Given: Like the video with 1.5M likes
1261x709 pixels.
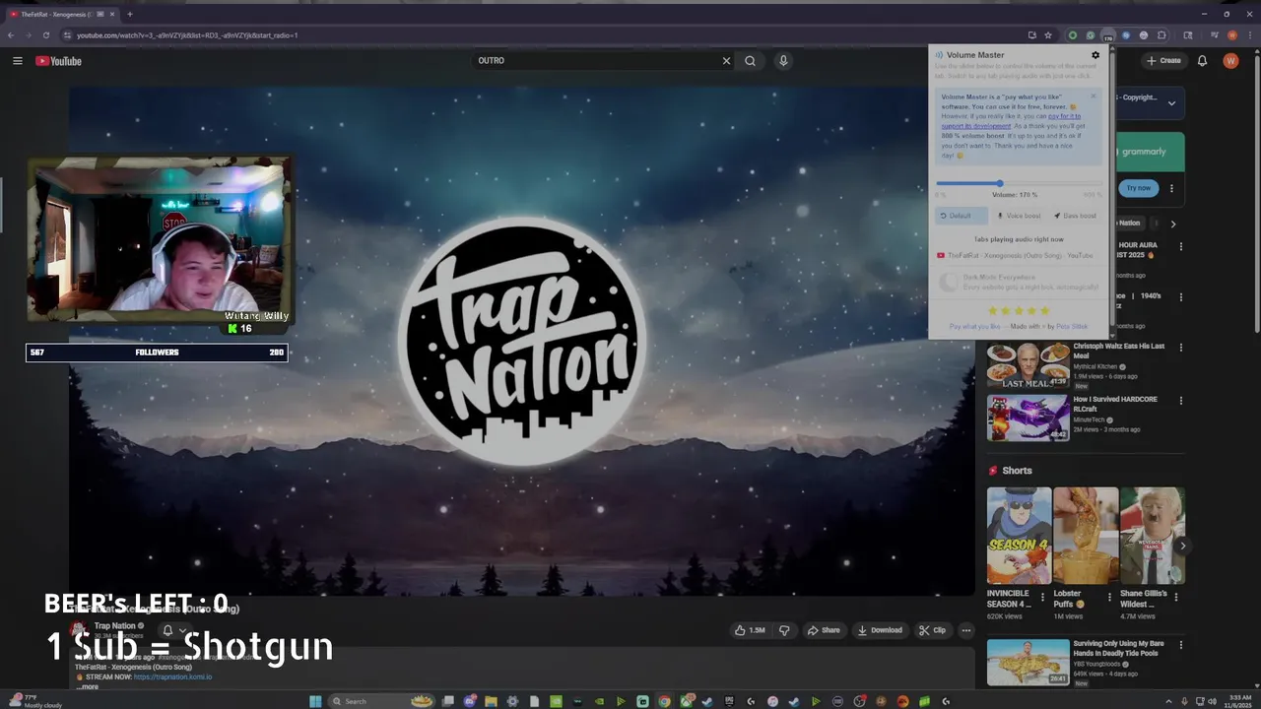Looking at the screenshot, I should pyautogui.click(x=751, y=630).
